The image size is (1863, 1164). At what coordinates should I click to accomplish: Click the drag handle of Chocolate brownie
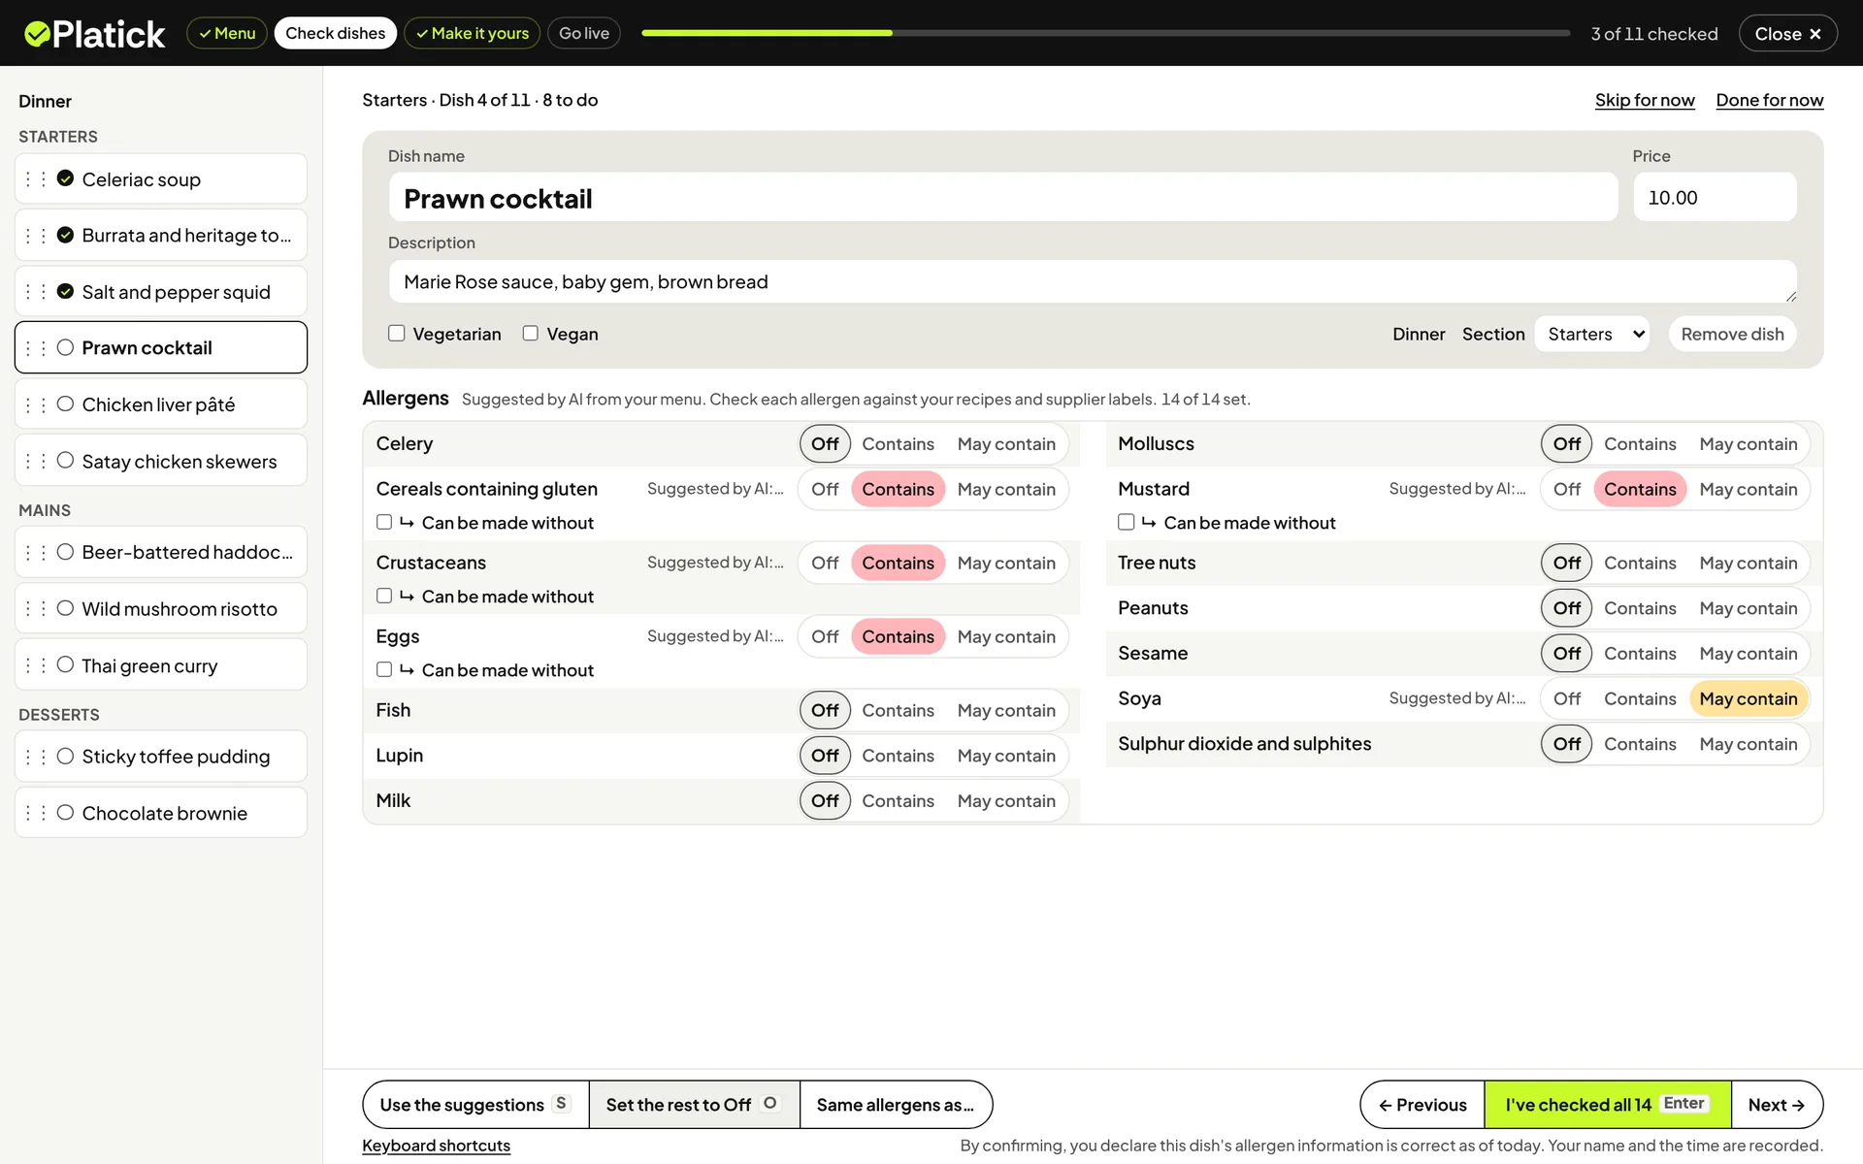pyautogui.click(x=36, y=813)
